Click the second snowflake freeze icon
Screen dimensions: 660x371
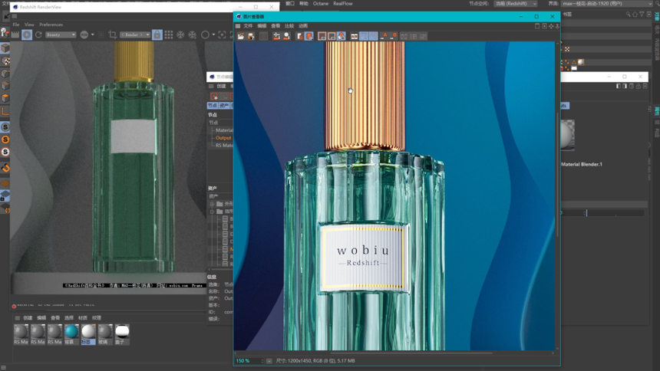pyautogui.click(x=193, y=34)
